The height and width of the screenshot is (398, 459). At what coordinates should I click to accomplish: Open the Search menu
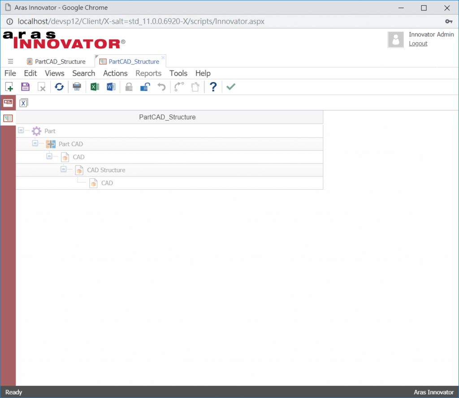pos(84,73)
